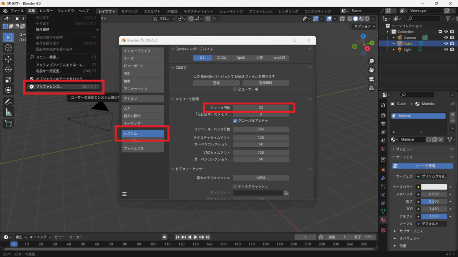Toggle the 全ユーザー用 checkbox
This screenshot has width=458, height=257.
[235, 89]
